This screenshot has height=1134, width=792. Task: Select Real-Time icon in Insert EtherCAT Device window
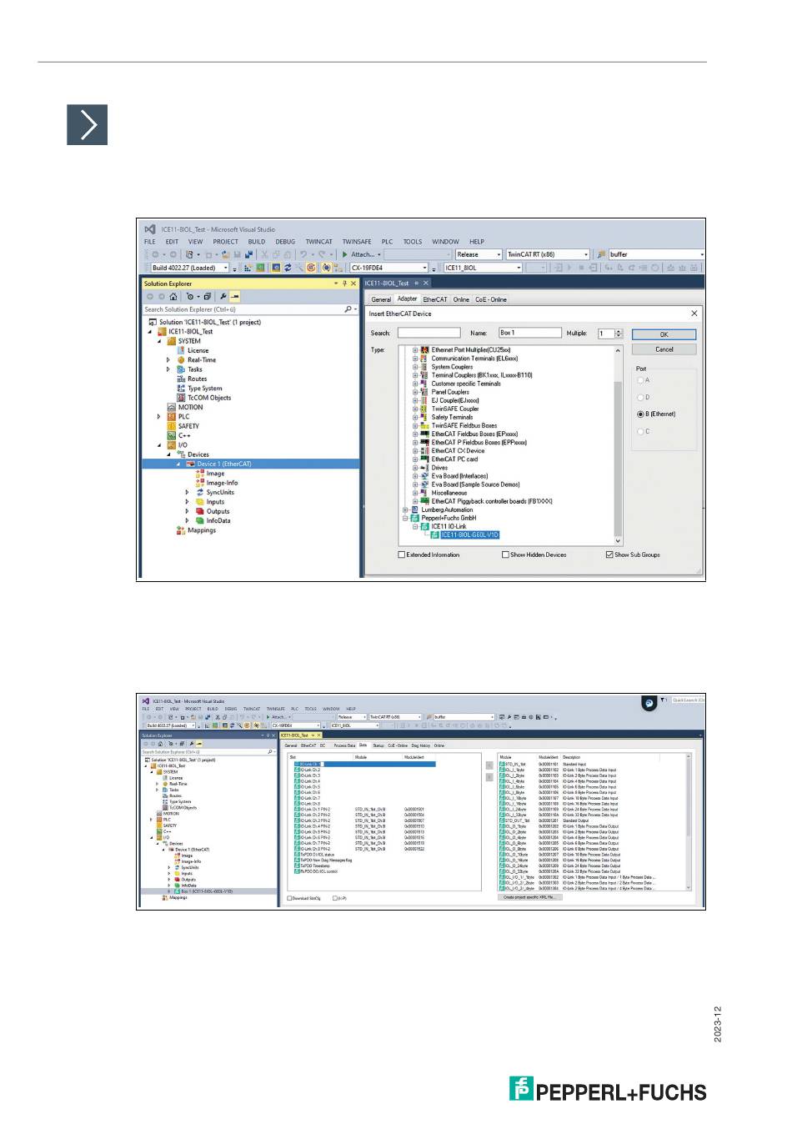click(x=181, y=360)
